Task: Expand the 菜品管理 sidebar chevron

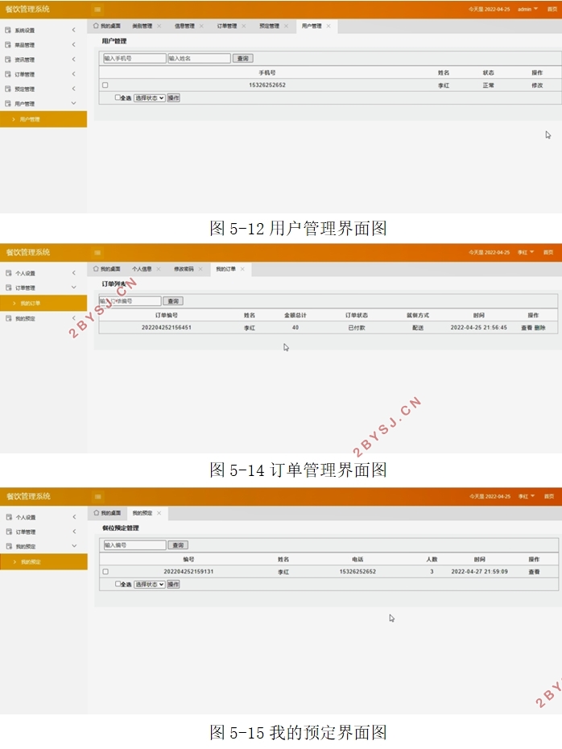Action: click(73, 45)
